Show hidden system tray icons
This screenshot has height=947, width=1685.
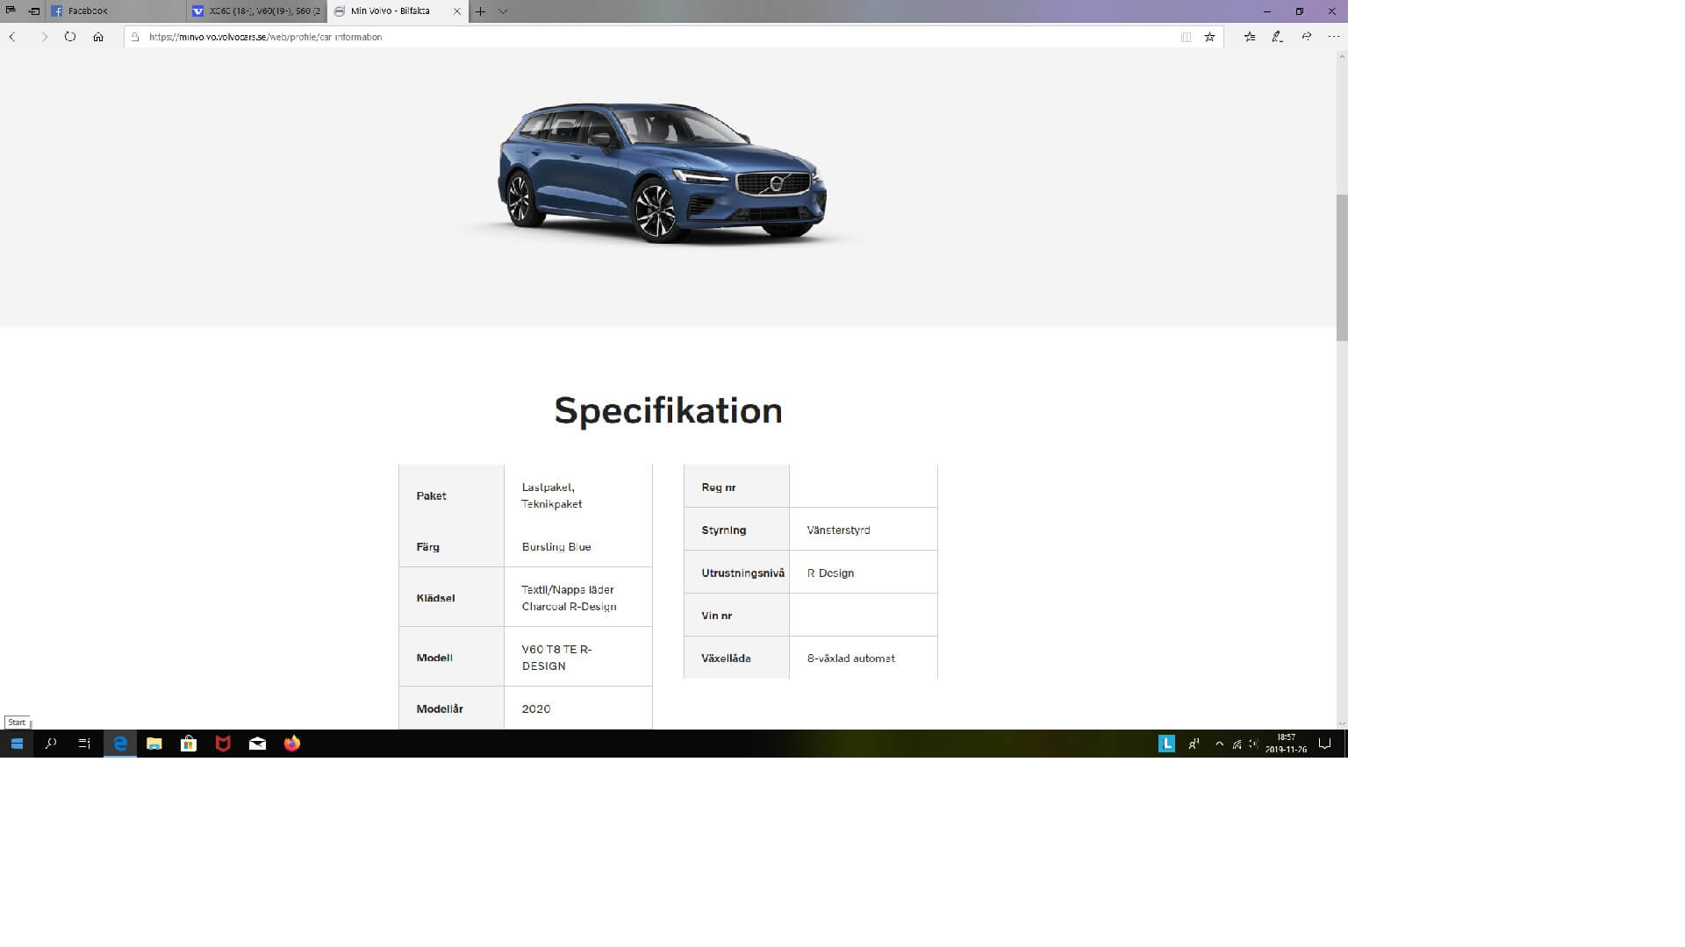[1219, 744]
